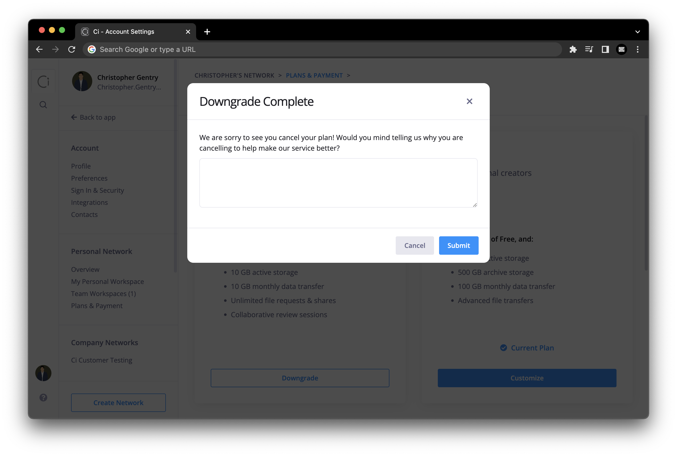Open Contacts settings
This screenshot has width=677, height=456.
tap(84, 215)
